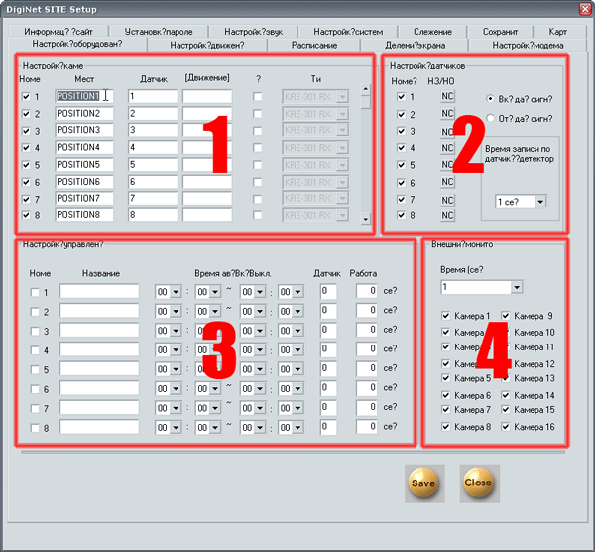Open the Информац?сайт tab
This screenshot has width=595, height=552.
[59, 32]
